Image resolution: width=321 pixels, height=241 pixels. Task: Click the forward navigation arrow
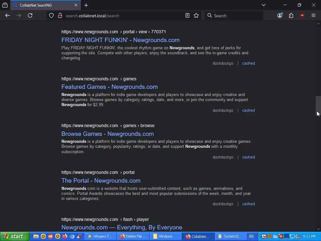19,16
